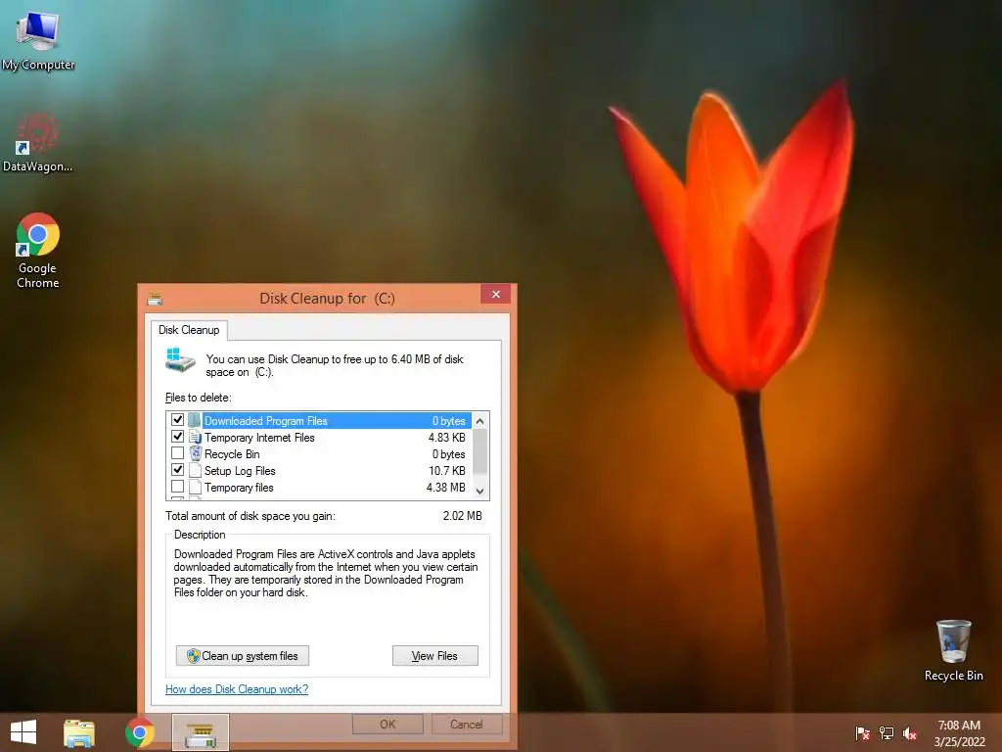Open File Explorer from the taskbar
1002x752 pixels.
click(78, 732)
